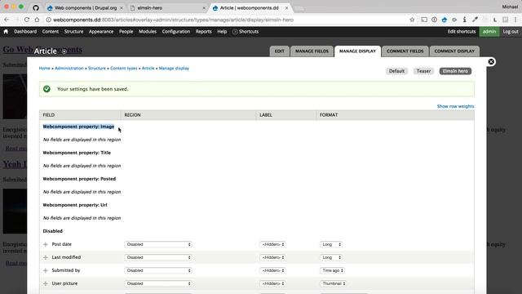Open the Post date label dropdown

(272, 244)
